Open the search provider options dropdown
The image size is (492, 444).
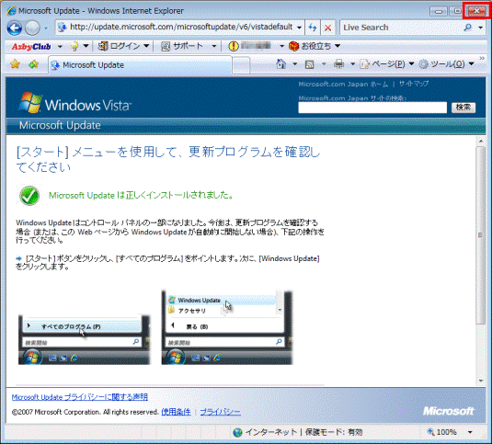click(480, 28)
